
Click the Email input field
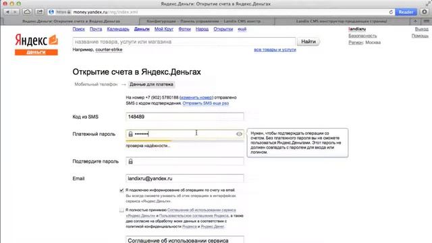tap(184, 178)
